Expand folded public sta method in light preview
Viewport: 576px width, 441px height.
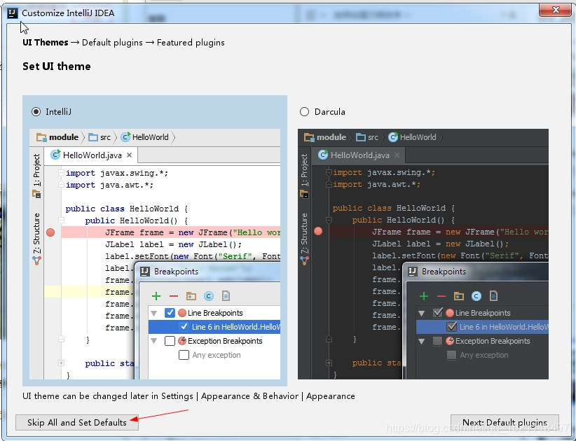[x=62, y=363]
